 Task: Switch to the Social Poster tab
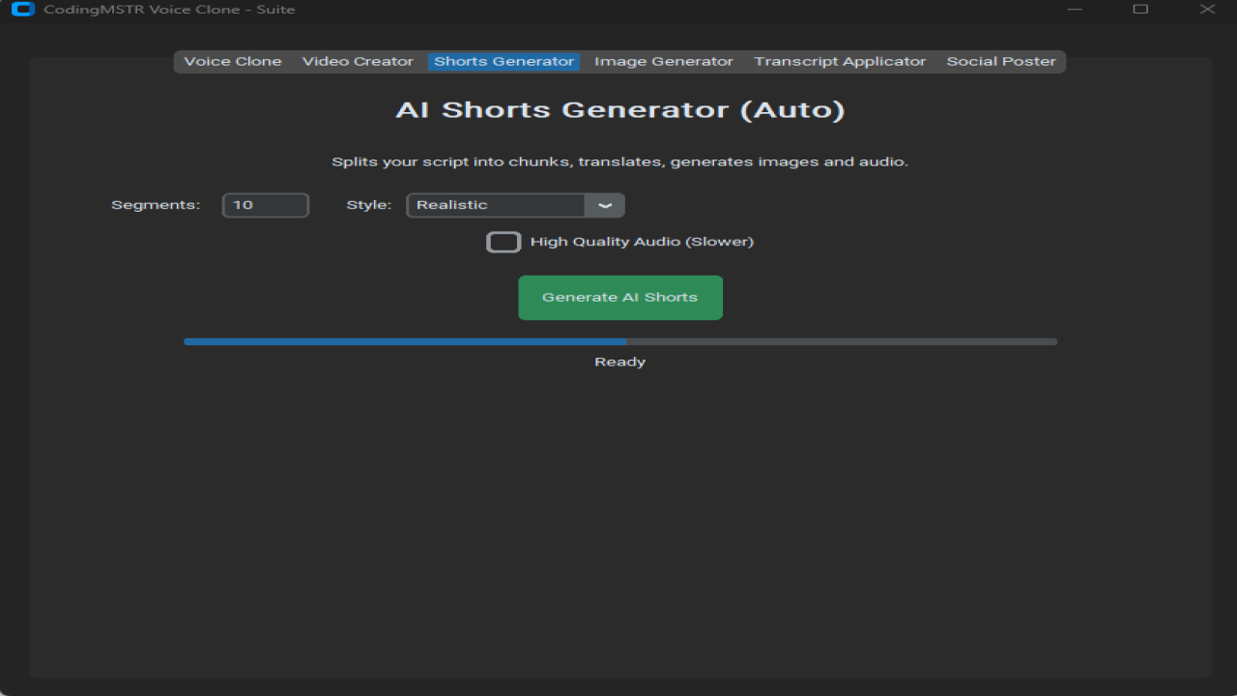tap(1001, 62)
